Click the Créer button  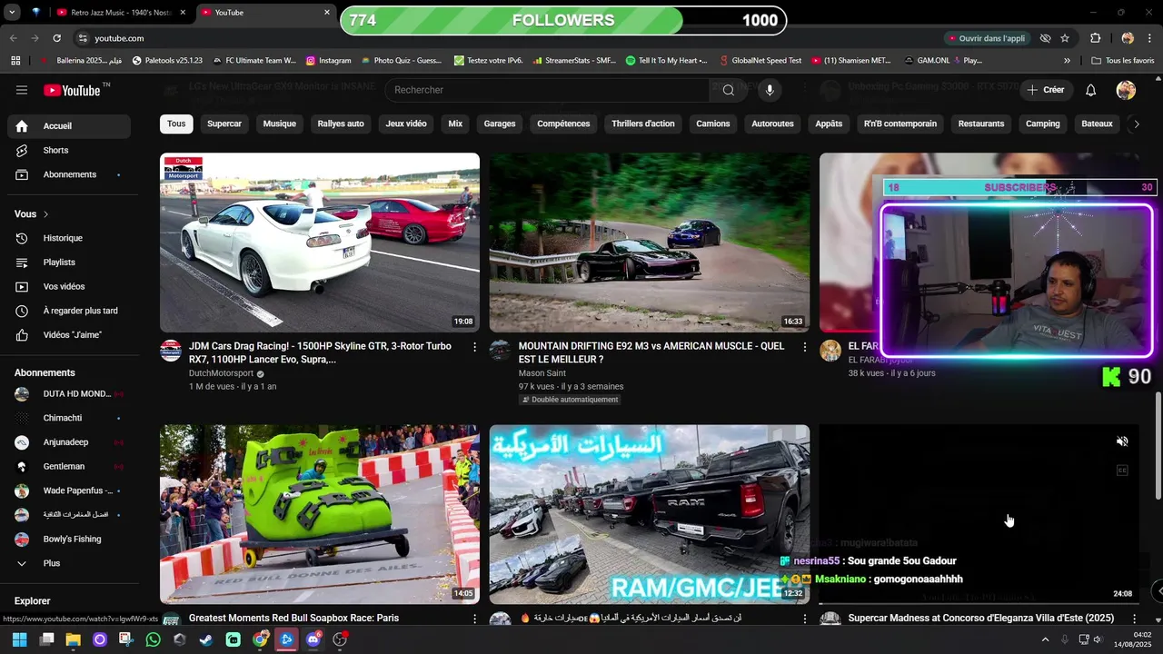coord(1045,90)
